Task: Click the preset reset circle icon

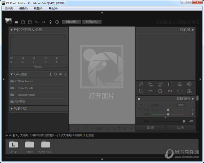Action: click(55, 74)
